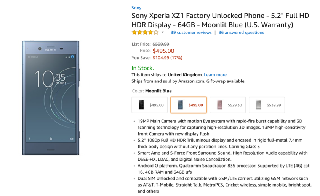
Task: Select the selected Moonlit Blue color swatch
Action: (188, 105)
